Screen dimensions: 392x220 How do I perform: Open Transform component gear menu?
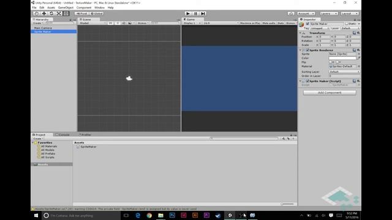(358, 33)
